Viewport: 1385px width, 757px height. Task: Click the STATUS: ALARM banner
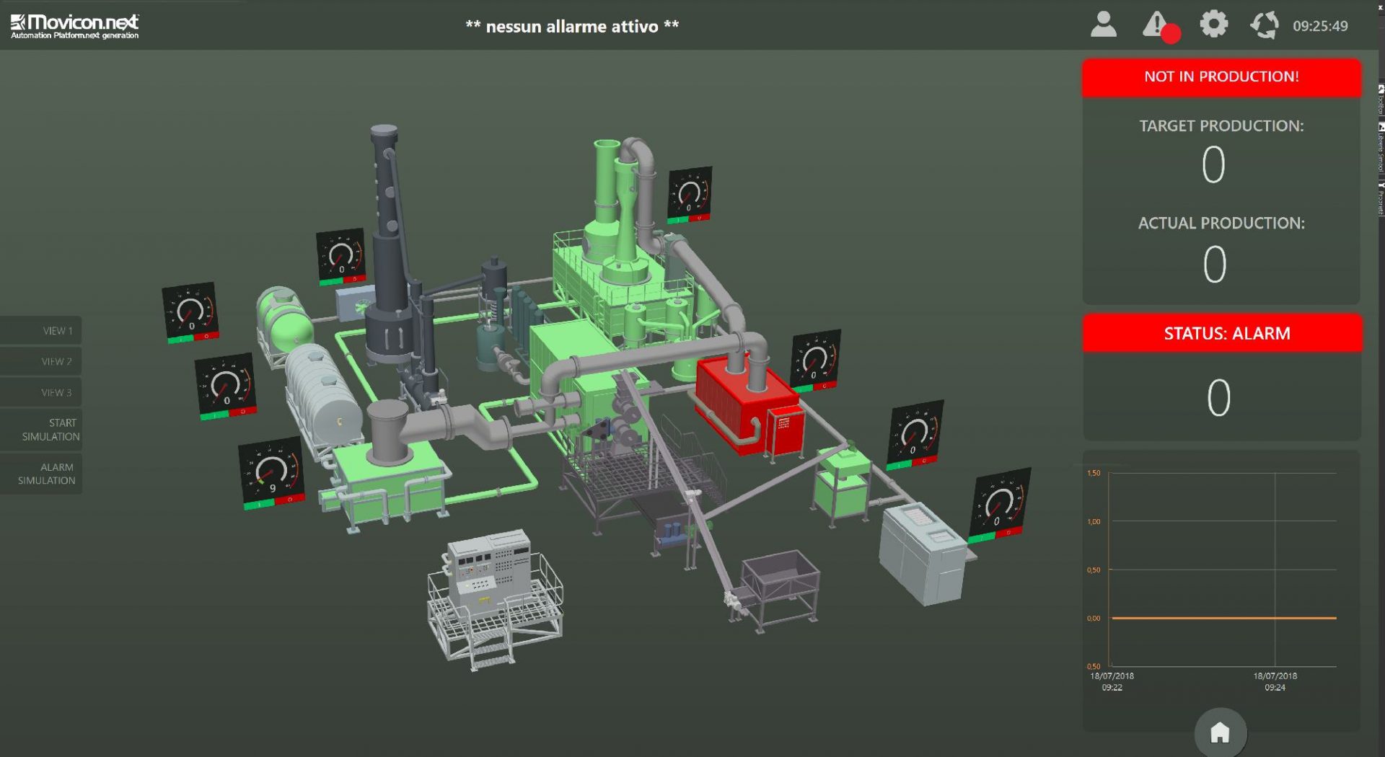pyautogui.click(x=1221, y=333)
